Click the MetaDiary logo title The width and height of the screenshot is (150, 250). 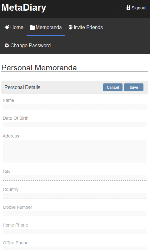(24, 7)
